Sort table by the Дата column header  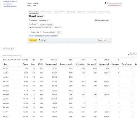(x=6, y=64)
